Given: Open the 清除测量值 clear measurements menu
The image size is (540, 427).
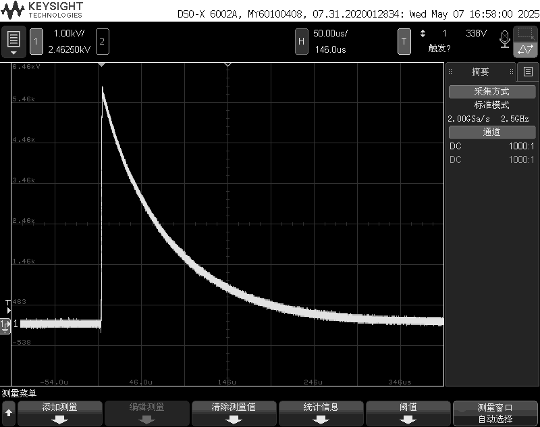Looking at the screenshot, I should pyautogui.click(x=234, y=413).
